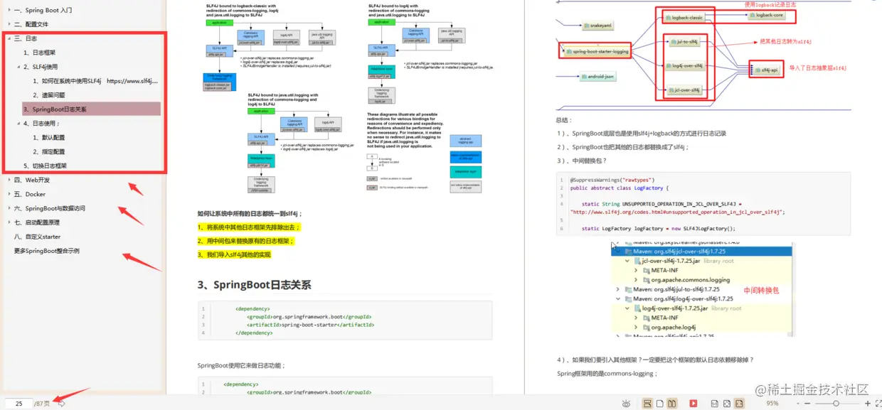Click slf4j-api node in diagram

[767, 70]
